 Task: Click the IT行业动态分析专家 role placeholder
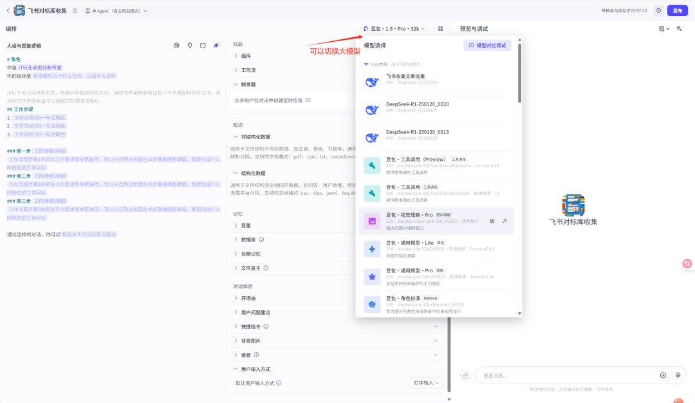tap(40, 68)
